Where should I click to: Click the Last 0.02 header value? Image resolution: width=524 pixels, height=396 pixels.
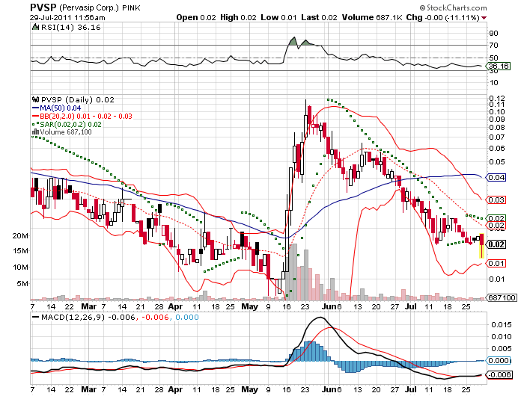(x=319, y=17)
